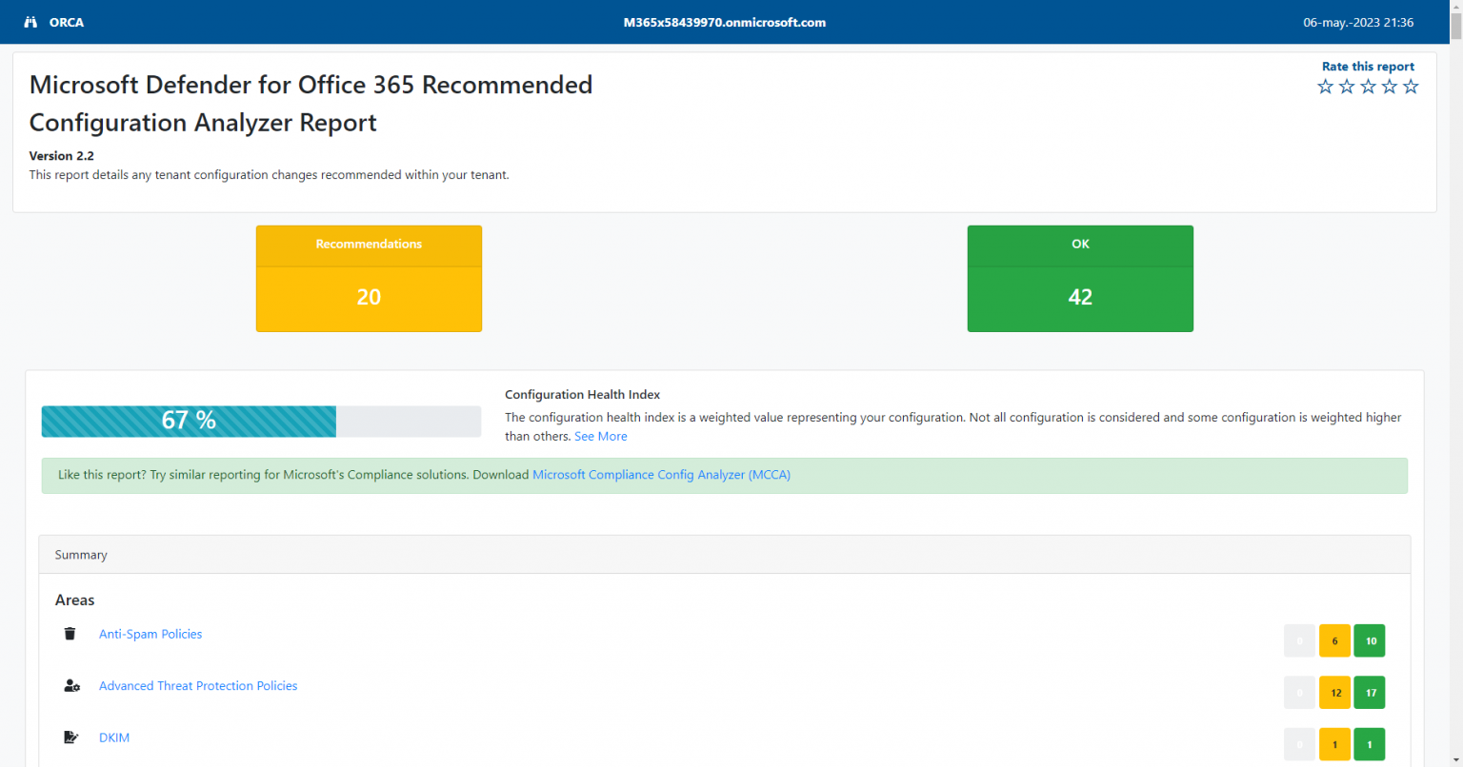Open Advanced Threat Protection Policies link
Image resolution: width=1463 pixels, height=767 pixels.
(x=198, y=685)
